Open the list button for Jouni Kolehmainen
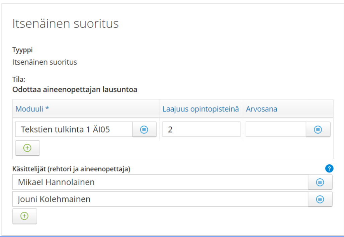This screenshot has width=344, height=237. pos(320,199)
